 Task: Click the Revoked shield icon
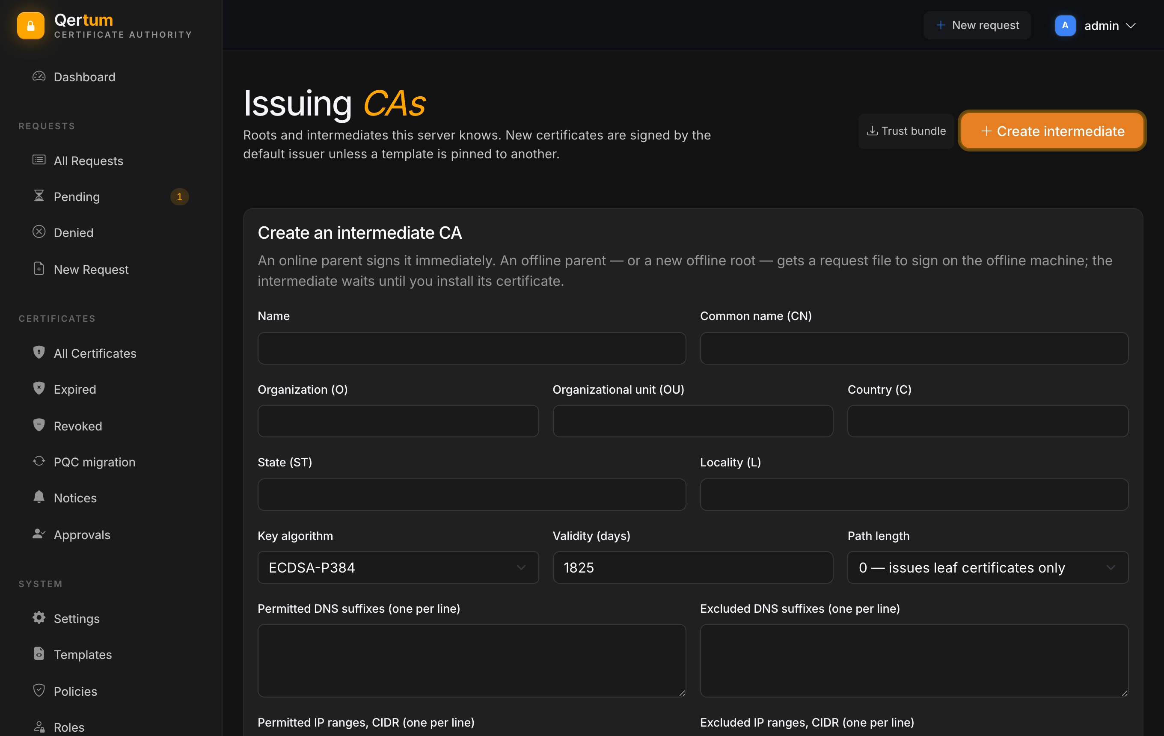[x=39, y=425]
